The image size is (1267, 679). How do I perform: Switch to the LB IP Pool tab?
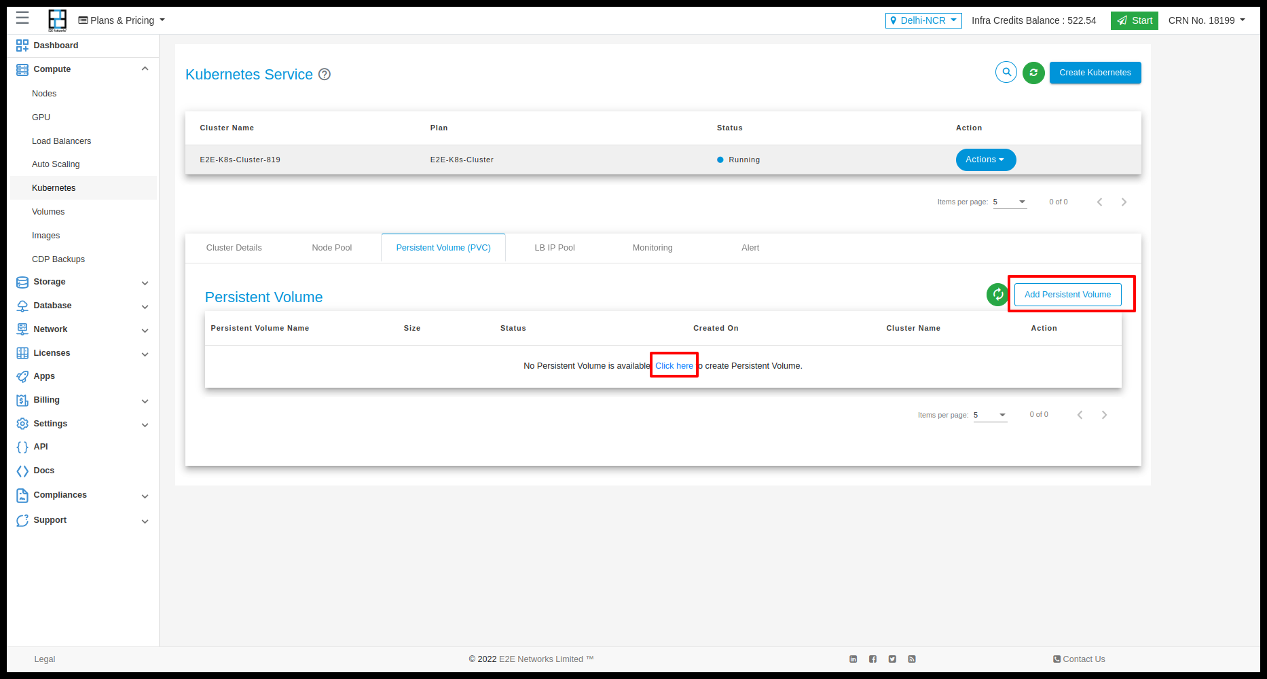click(555, 248)
